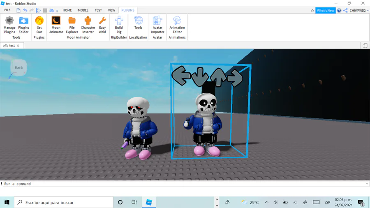Open Task View in taskbar
370x208 pixels.
click(x=134, y=202)
